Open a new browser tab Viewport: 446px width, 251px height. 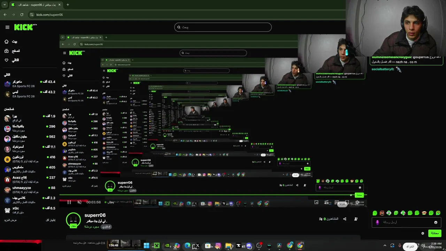click(68, 5)
